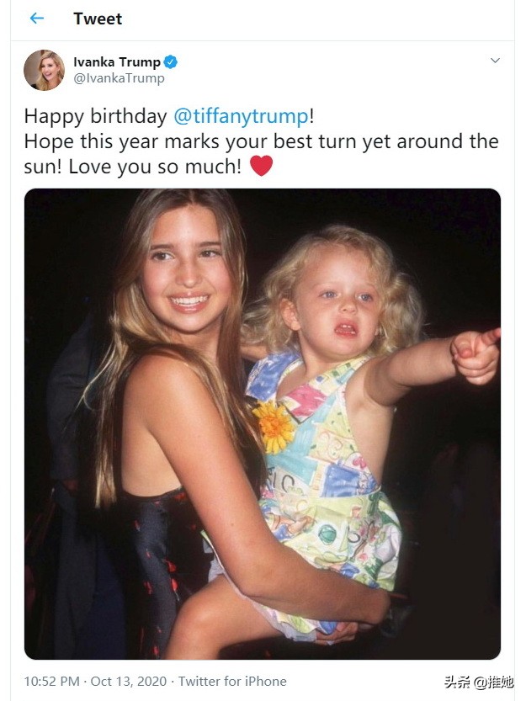The image size is (526, 701).
Task: Expand the tweet options chevron
Action: click(x=495, y=61)
